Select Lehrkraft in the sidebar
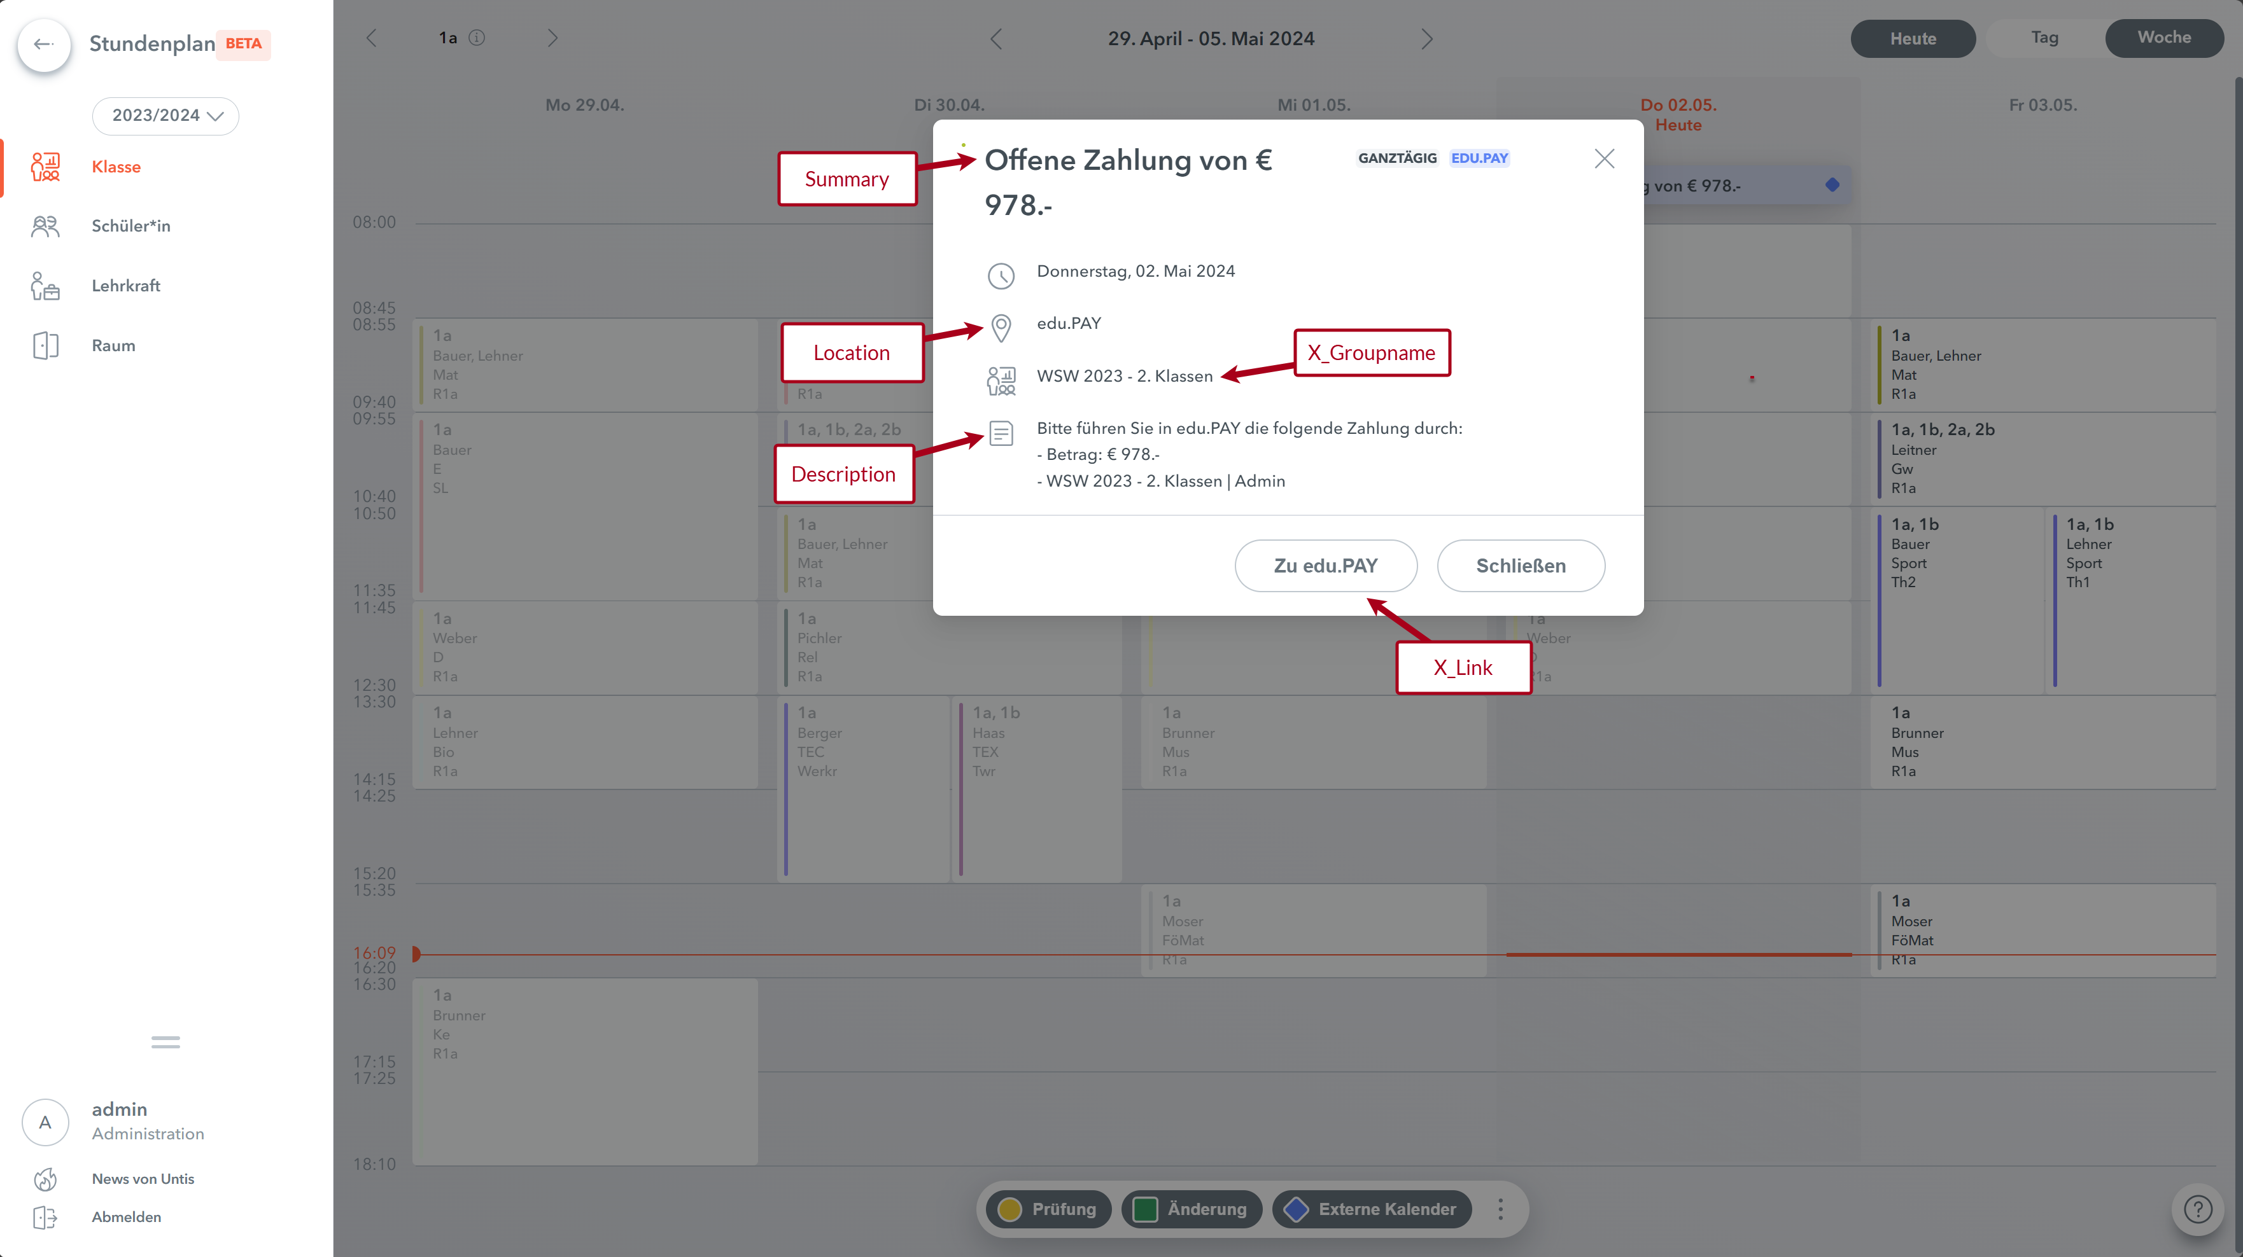The image size is (2243, 1257). pos(126,286)
